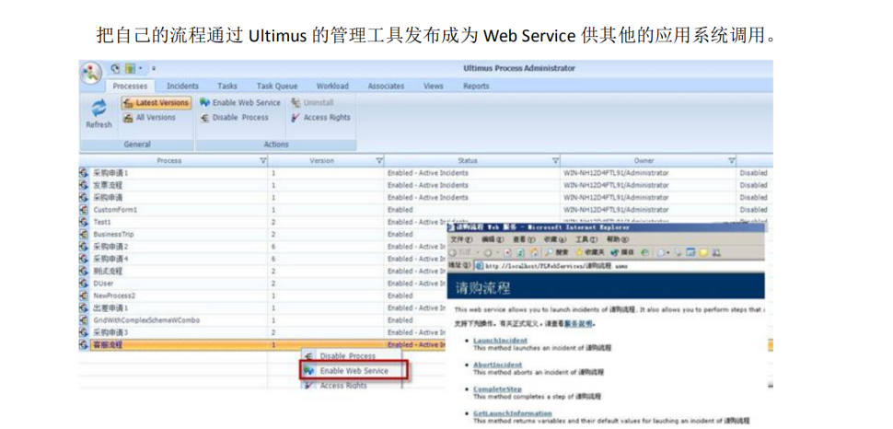Viewport: 893px width, 429px height.
Task: Click the process icon beside GridWithComplexSchemaWCombo
Action: [84, 320]
